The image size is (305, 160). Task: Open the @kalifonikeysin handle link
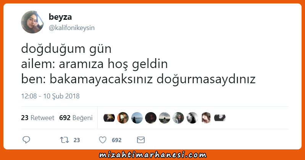[x=72, y=28]
